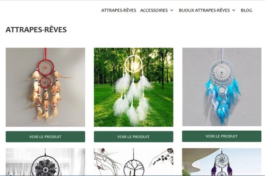Open the red double-ring dreamcatcher image

[x=45, y=87]
